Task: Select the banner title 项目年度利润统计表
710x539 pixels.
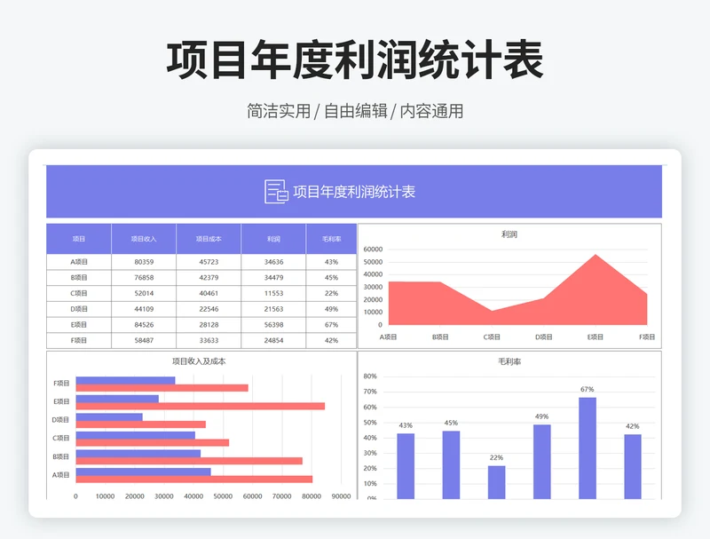Action: click(354, 192)
